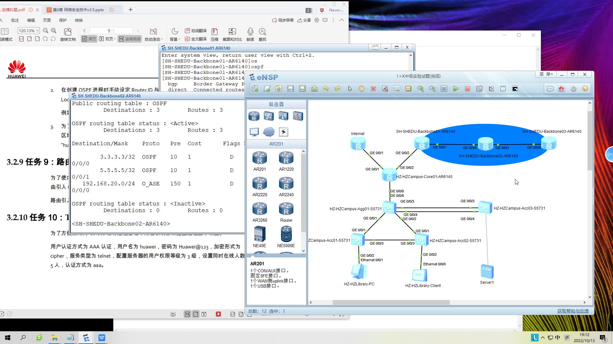Click the PDF page number field
Viewport: 613px width, 344px height.
111,31
